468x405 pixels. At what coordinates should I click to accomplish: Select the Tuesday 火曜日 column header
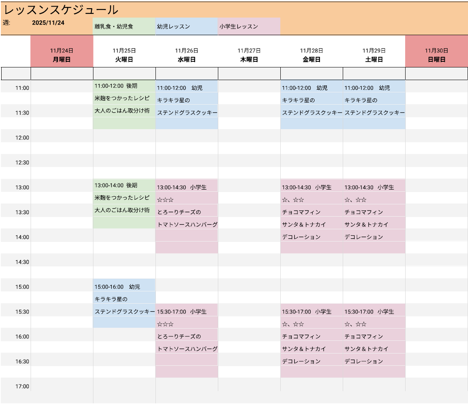(x=124, y=55)
